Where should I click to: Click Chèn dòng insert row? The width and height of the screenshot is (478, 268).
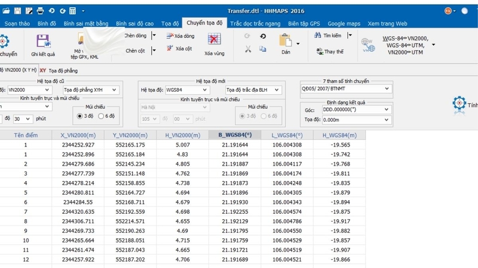tap(136, 36)
